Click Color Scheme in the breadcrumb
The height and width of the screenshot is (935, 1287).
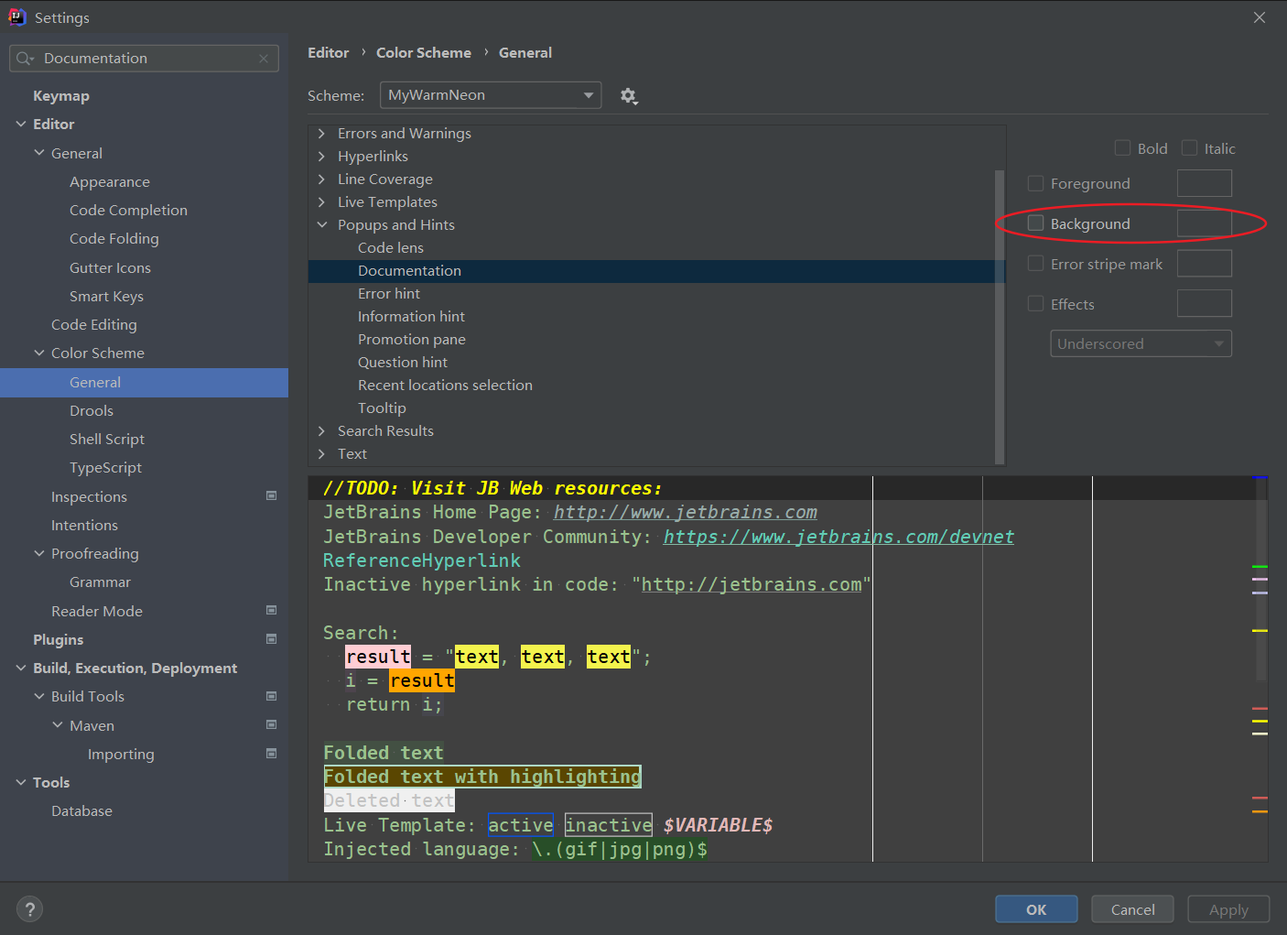(x=424, y=53)
